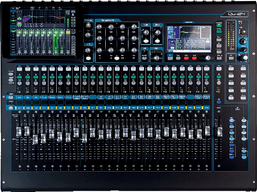Toggle the Parametric EQ In key
This screenshot has height=192, width=257.
(x=117, y=58)
